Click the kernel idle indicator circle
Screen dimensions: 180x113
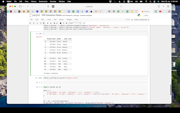[x=148, y=20]
